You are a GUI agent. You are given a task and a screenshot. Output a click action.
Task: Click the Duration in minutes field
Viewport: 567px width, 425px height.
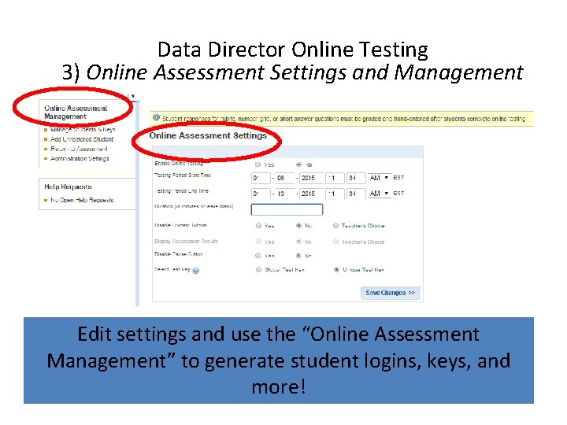[287, 209]
